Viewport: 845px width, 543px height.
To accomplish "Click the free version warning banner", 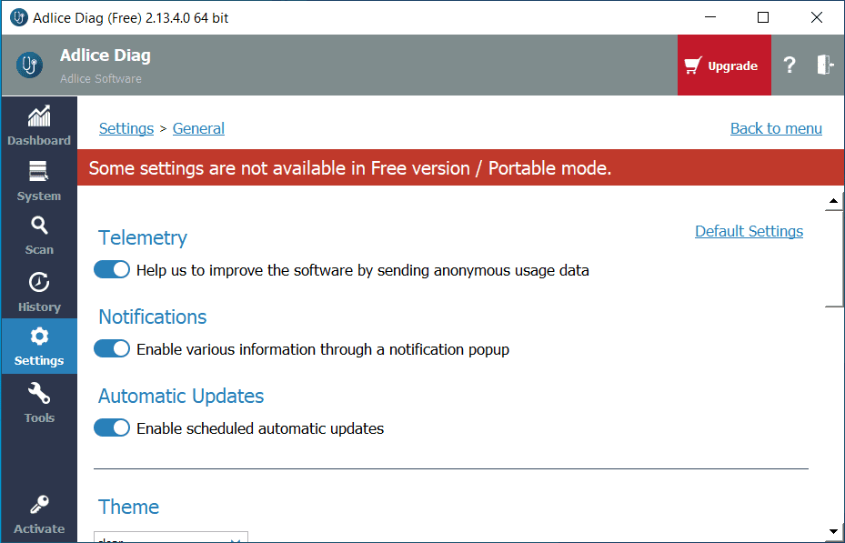I will pos(460,168).
